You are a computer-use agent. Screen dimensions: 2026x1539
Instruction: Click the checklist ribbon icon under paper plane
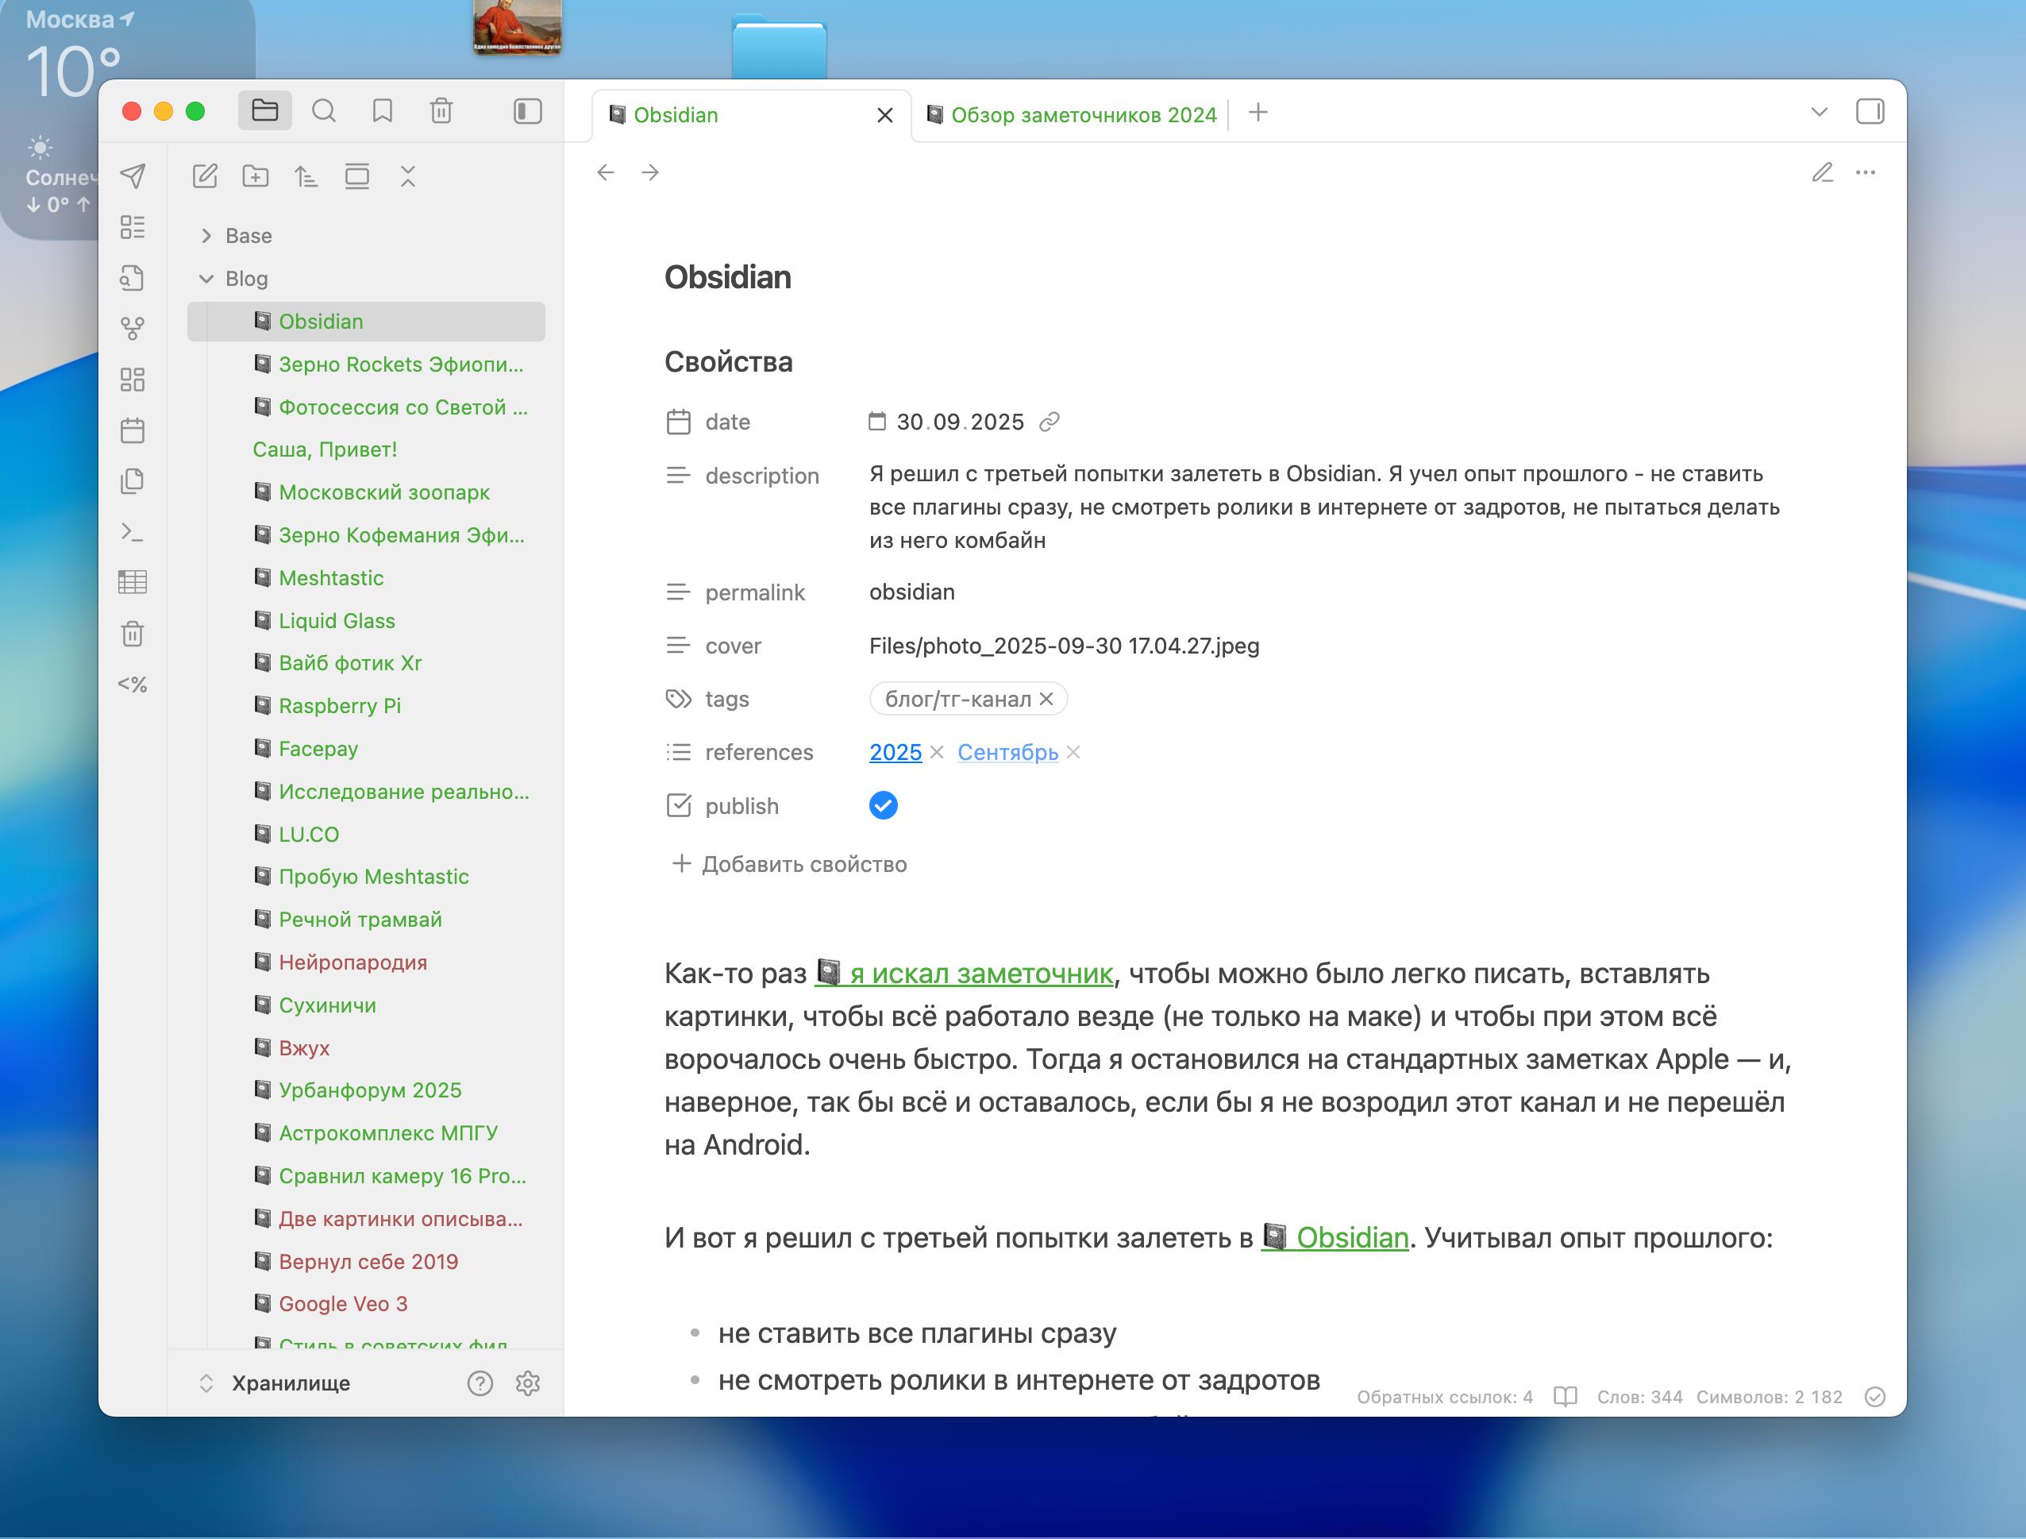click(x=133, y=226)
